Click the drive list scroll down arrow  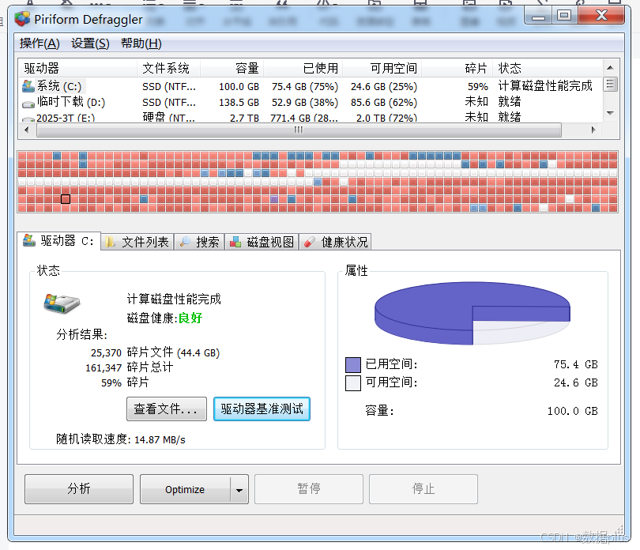[610, 113]
